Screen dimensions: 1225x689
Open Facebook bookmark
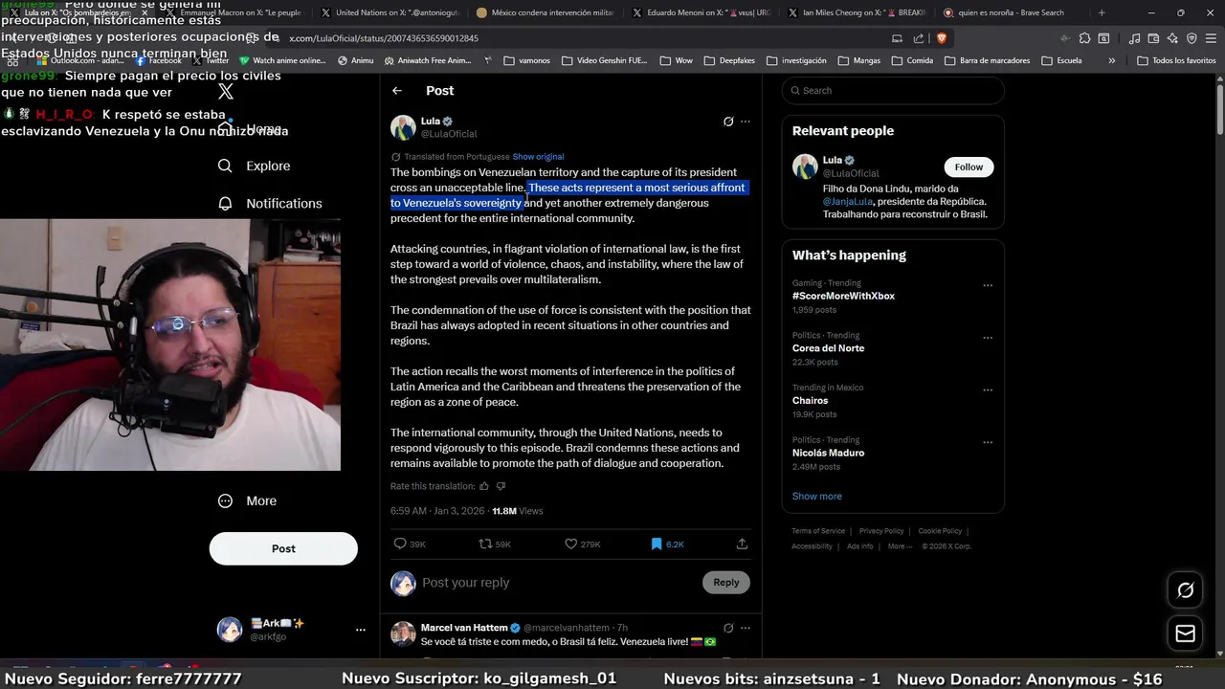[x=158, y=60]
